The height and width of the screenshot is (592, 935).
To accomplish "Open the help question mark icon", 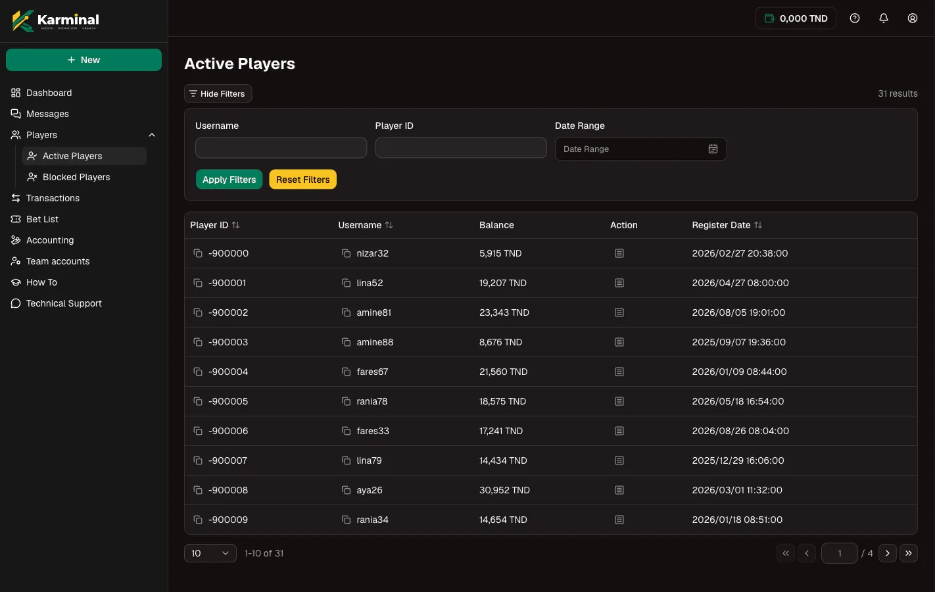I will [x=855, y=18].
